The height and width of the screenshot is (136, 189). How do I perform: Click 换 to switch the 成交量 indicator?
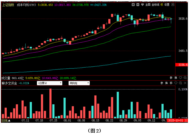point(176,78)
